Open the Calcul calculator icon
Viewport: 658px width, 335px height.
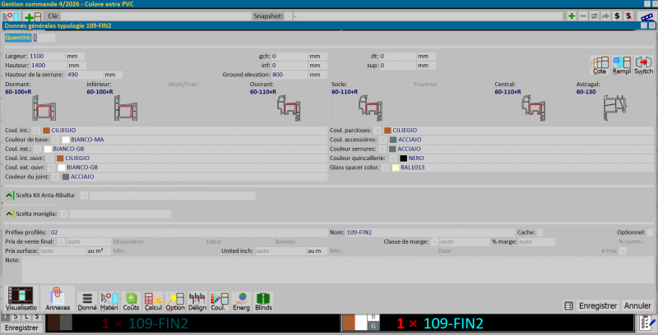coord(153,301)
